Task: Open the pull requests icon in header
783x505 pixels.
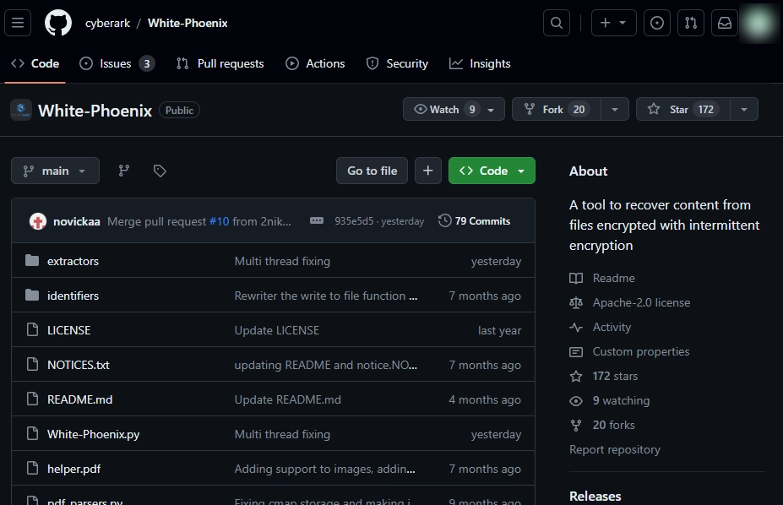Action: pyautogui.click(x=691, y=23)
